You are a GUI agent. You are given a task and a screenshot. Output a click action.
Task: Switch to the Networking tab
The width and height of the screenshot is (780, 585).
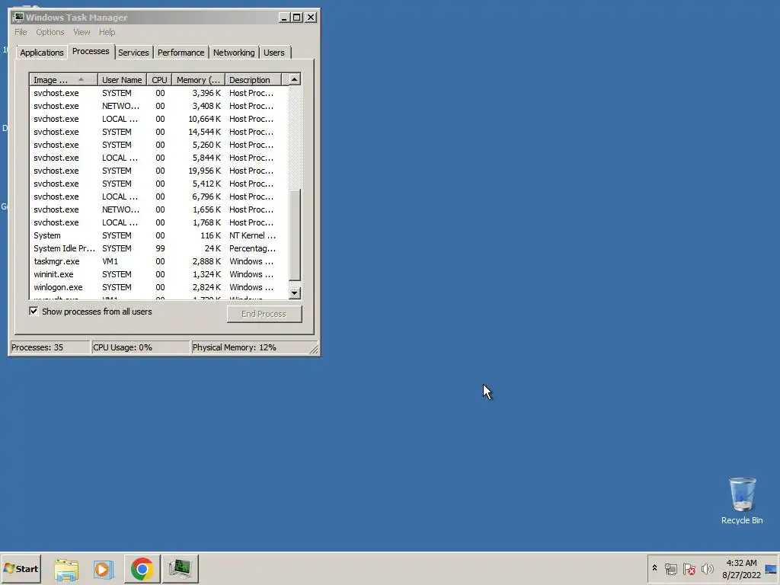(x=234, y=53)
